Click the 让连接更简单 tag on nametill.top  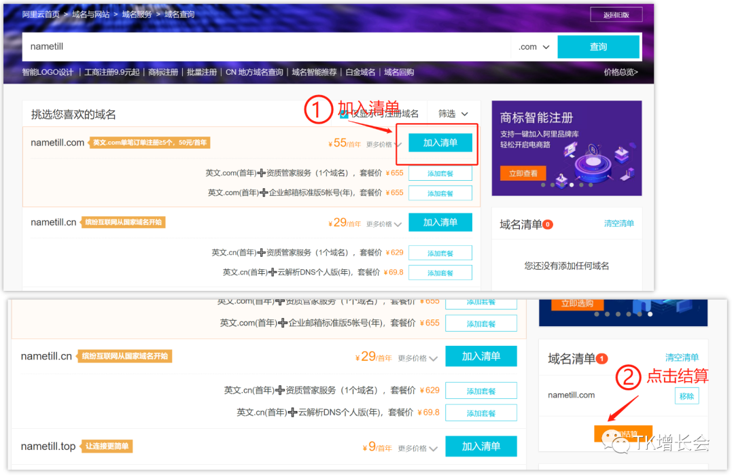pyautogui.click(x=107, y=446)
